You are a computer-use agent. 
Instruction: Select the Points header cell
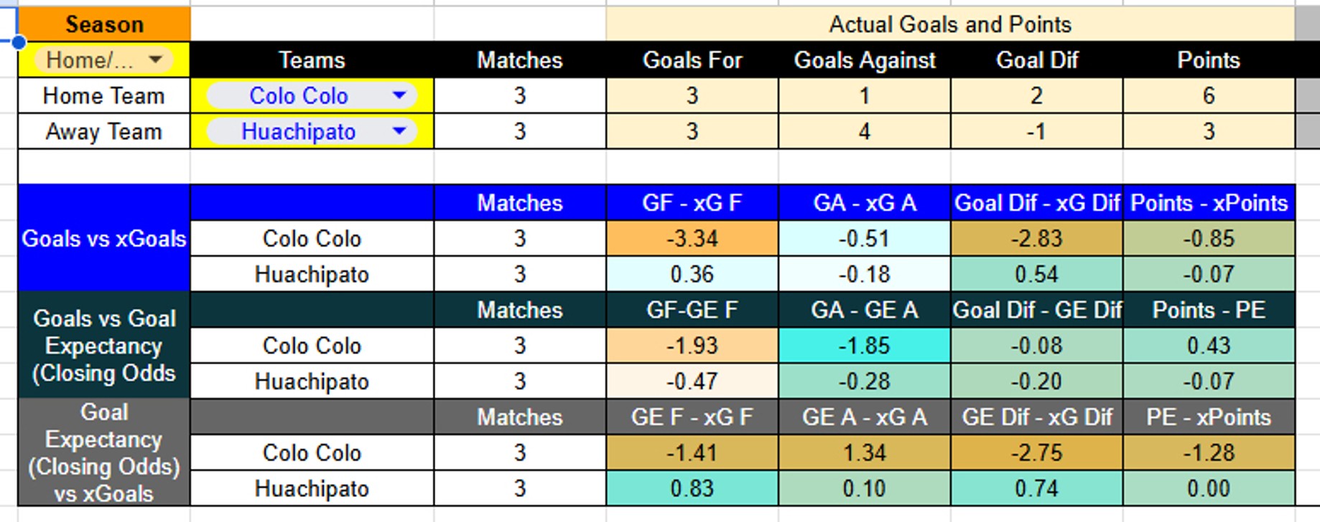click(1208, 60)
